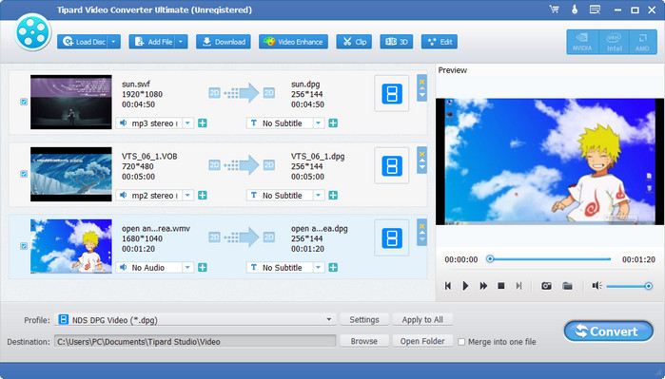Viewport: 665px width, 379px height.
Task: Click the output format icon for VTS_06_1.dpg
Action: point(391,165)
